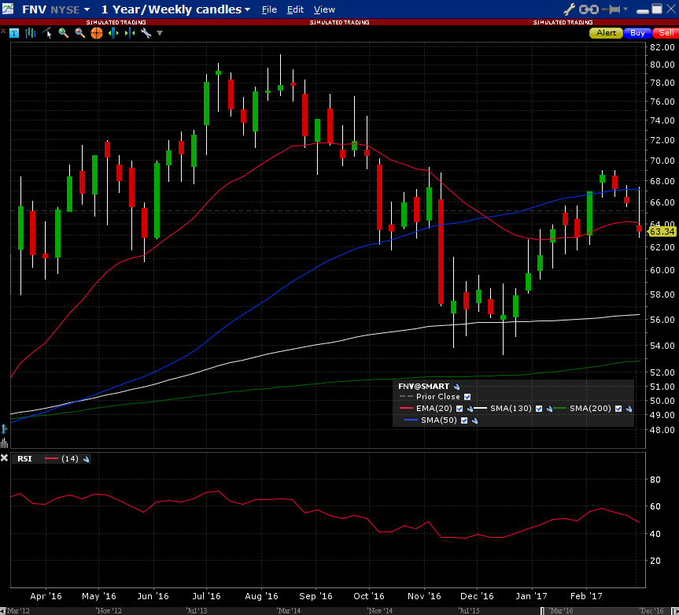Screen dimensions: 679x615
Task: Click the RSI (14) settings wrench
Action: 86,458
